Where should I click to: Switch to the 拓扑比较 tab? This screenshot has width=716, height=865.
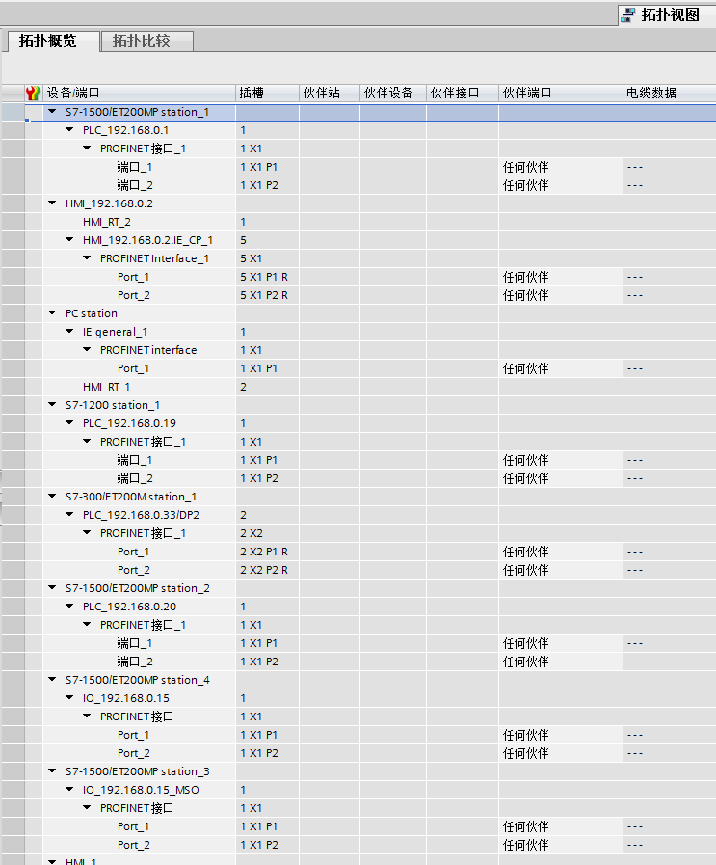tap(147, 41)
